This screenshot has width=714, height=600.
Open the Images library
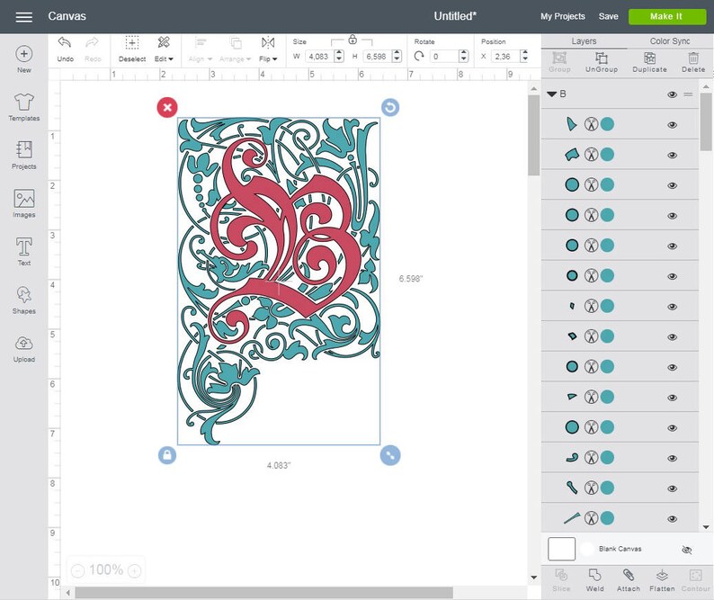point(24,203)
